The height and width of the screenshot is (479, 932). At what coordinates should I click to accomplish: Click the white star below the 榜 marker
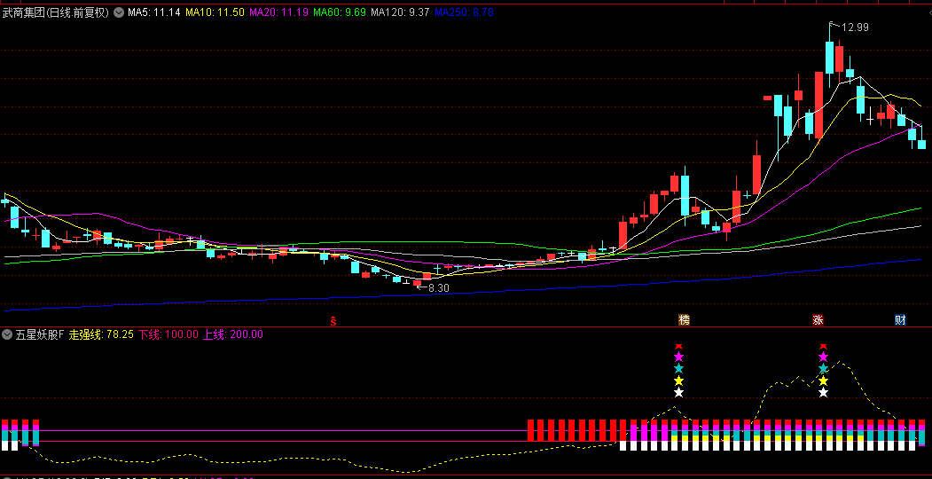click(678, 392)
